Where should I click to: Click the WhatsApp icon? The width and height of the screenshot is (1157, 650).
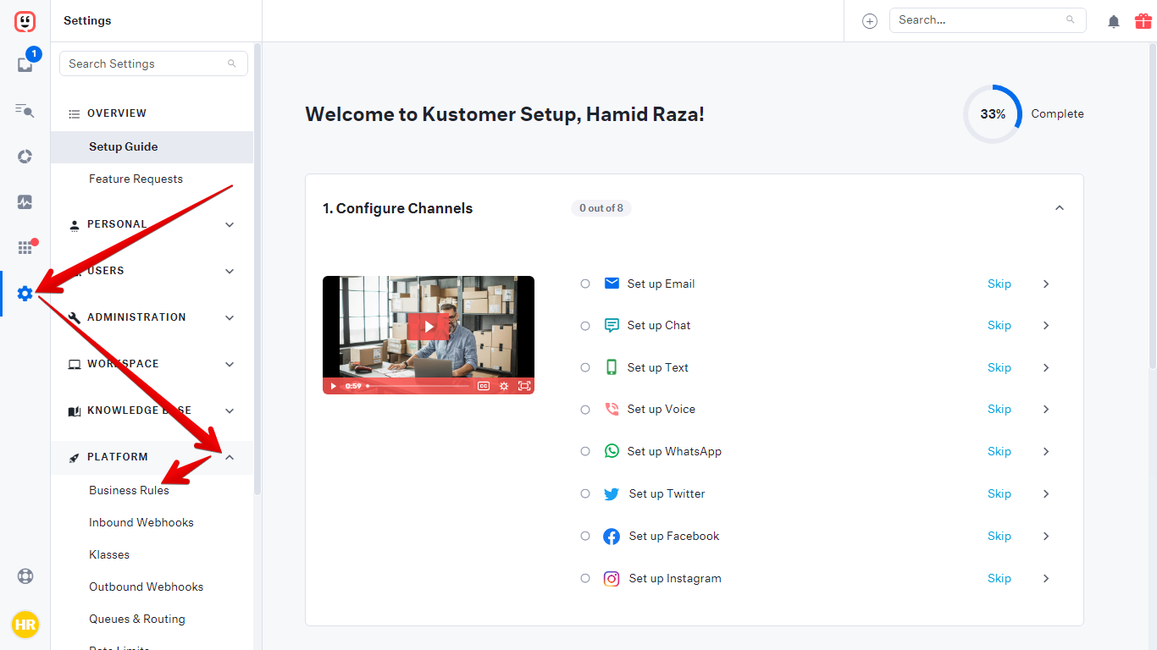tap(612, 451)
